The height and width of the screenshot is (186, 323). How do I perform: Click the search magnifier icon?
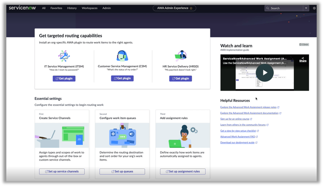[268, 8]
